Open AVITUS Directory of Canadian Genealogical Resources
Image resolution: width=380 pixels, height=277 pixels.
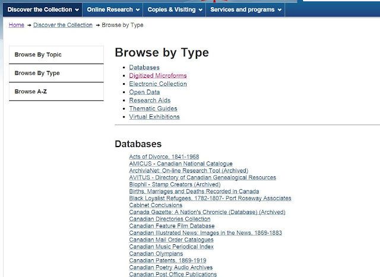(202, 177)
